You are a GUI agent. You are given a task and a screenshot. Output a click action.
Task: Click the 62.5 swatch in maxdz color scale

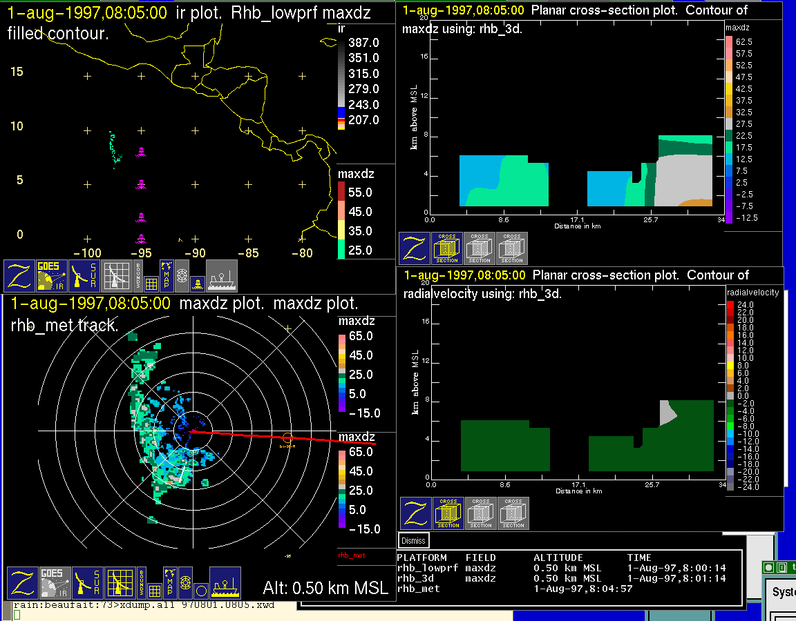pos(729,42)
